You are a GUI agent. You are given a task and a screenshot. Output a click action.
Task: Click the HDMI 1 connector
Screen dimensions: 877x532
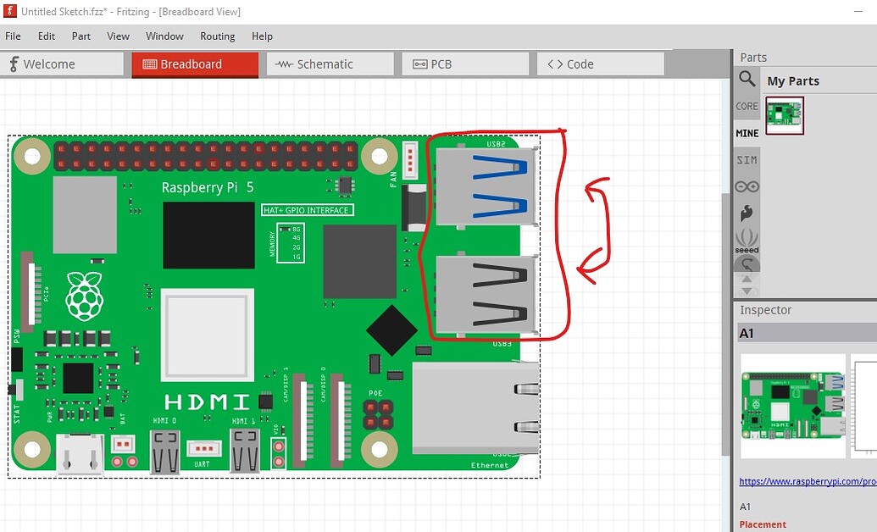(245, 452)
